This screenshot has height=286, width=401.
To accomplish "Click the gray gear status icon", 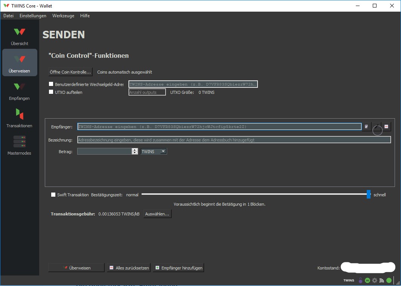I will pyautogui.click(x=375, y=280).
